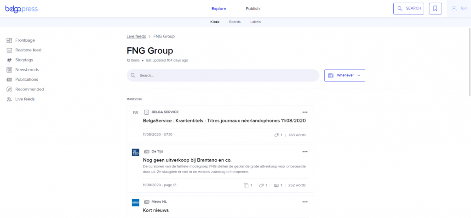Click the image count icon on the Brantano article
Screen dimensions: 471x218
click(x=276, y=185)
